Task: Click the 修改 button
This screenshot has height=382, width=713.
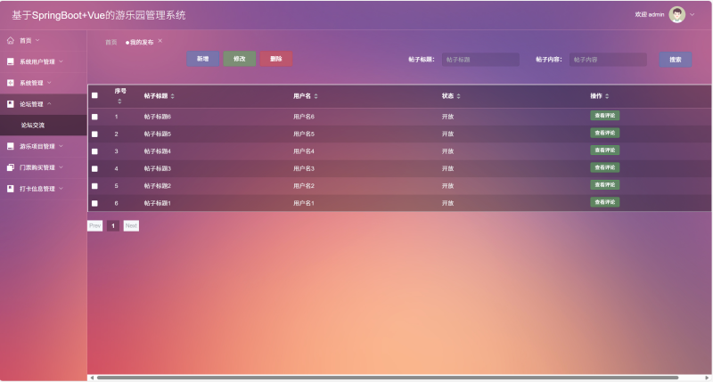Action: pyautogui.click(x=240, y=59)
